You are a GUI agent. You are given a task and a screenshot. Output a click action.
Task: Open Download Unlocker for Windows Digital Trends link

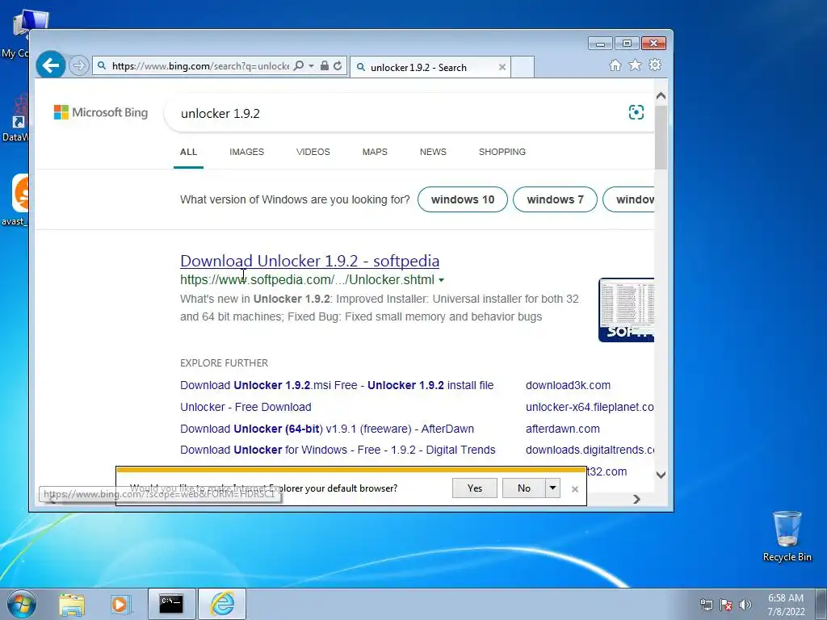pyautogui.click(x=338, y=450)
